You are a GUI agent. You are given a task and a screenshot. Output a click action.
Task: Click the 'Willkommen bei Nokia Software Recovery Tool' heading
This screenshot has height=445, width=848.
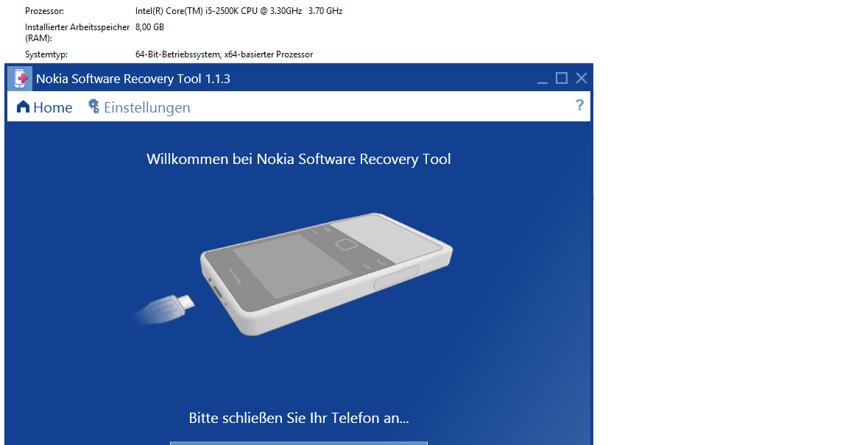pyautogui.click(x=299, y=159)
